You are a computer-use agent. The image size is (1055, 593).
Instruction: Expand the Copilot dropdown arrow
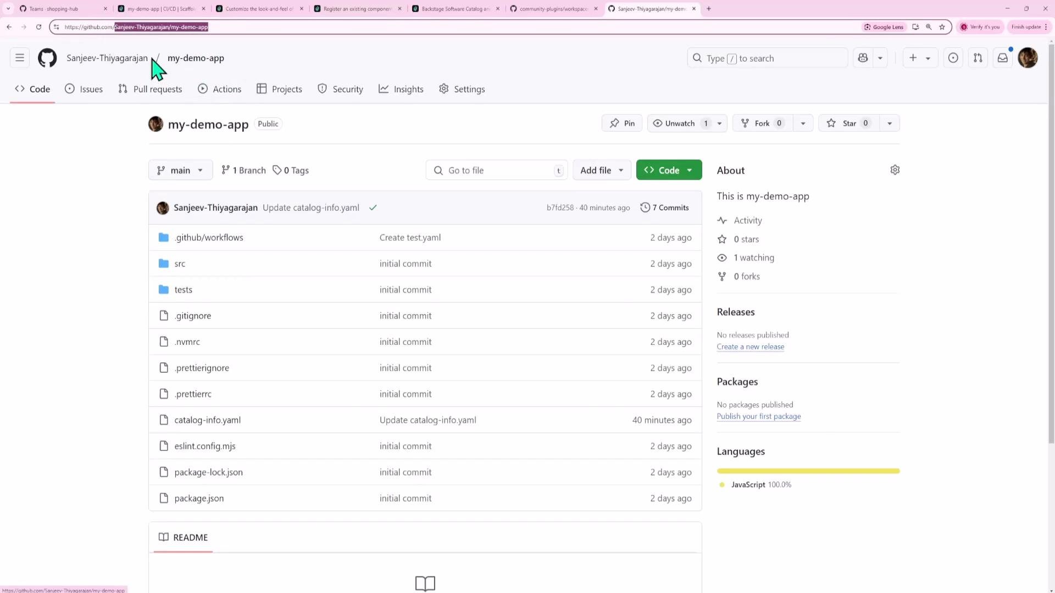[x=880, y=58]
